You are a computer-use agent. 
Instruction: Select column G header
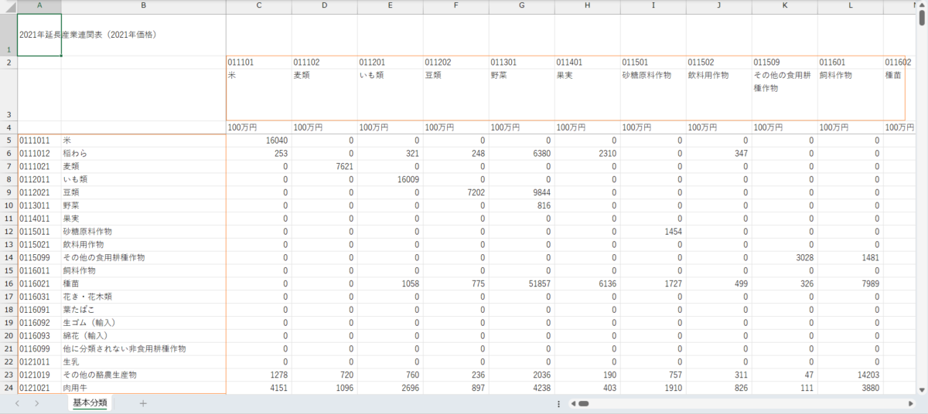tap(521, 6)
